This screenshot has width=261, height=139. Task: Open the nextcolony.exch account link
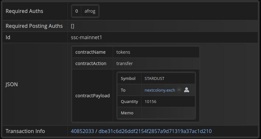coord(159,90)
